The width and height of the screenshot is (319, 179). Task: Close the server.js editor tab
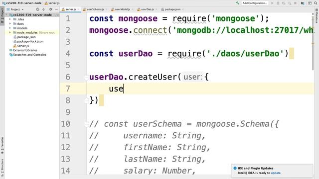click(78, 9)
